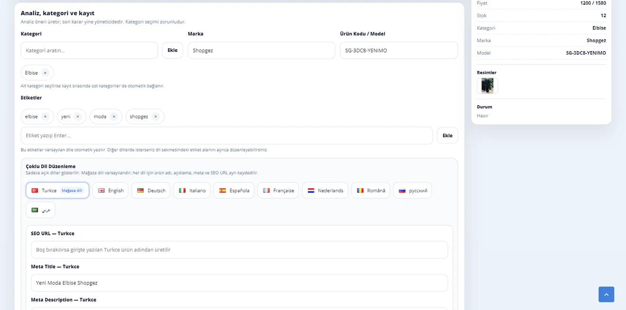626x310 pixels.
Task: Remove the moda tag
Action: coord(114,116)
